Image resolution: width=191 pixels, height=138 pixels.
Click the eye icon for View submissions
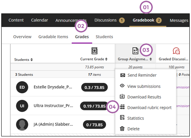click(122, 86)
